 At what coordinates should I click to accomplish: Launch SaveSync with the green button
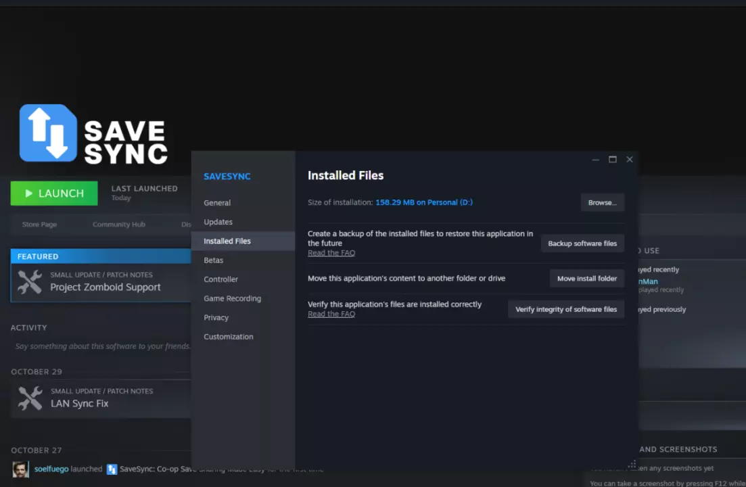point(54,193)
